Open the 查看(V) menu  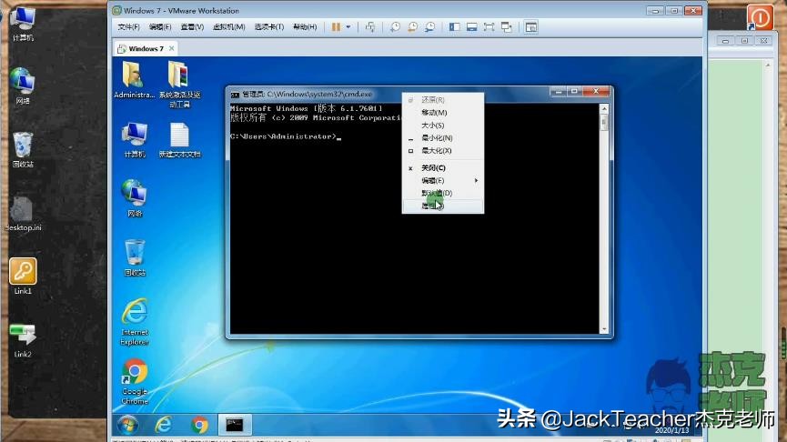point(192,27)
